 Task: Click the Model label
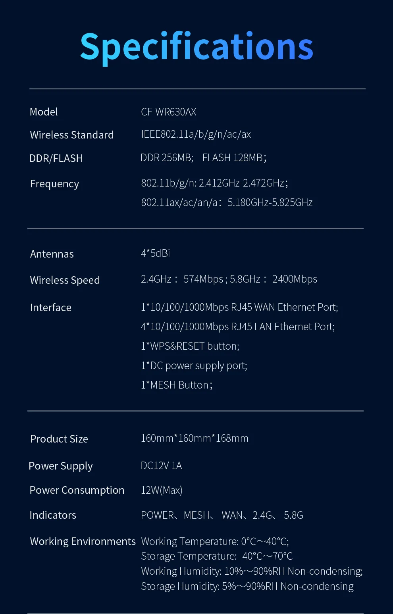44,112
